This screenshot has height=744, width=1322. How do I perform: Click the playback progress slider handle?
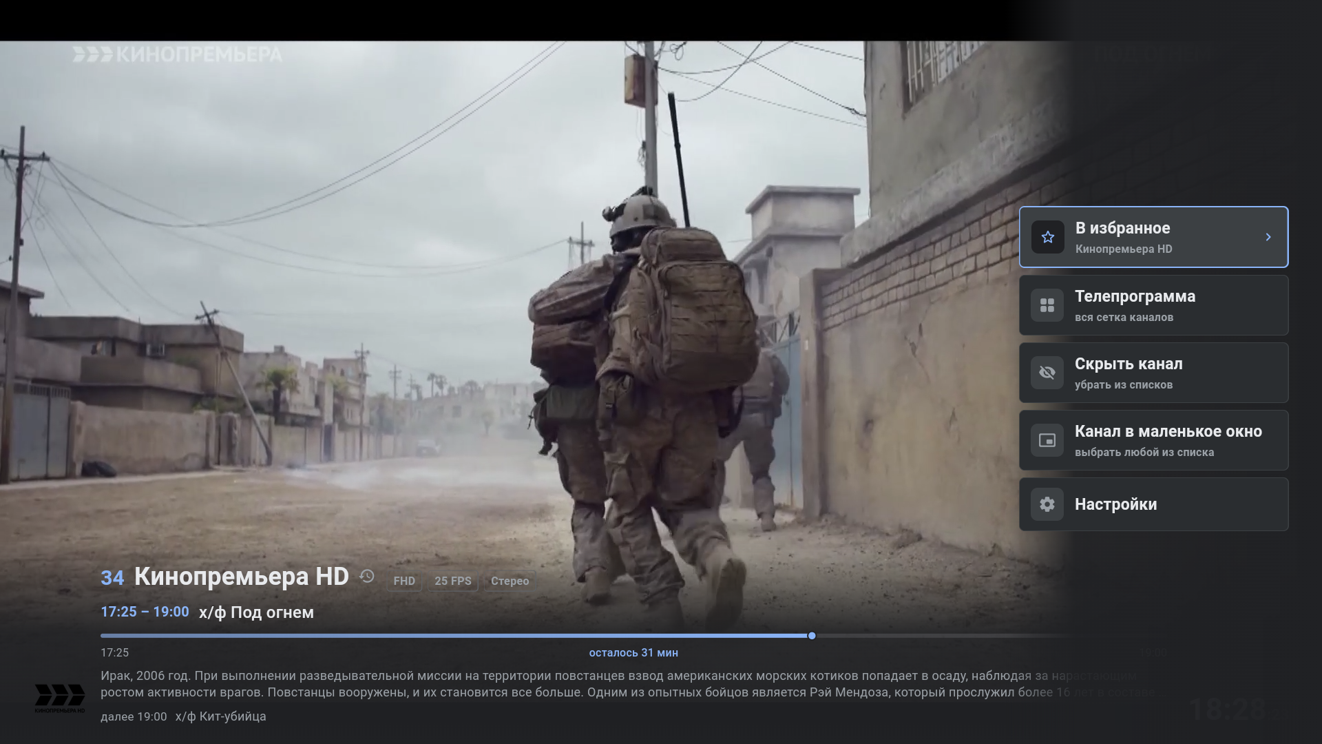[812, 636]
